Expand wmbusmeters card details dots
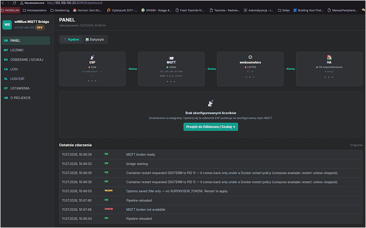Image resolution: width=366 pixels, height=228 pixels. (x=250, y=77)
